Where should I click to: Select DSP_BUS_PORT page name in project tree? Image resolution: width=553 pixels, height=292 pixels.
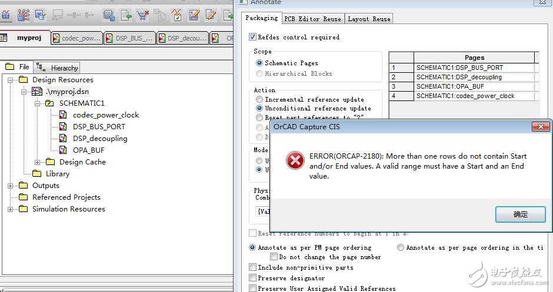point(99,126)
